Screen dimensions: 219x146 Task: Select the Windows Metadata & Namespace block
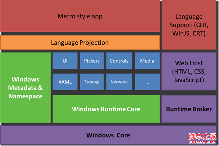(x=26, y=88)
